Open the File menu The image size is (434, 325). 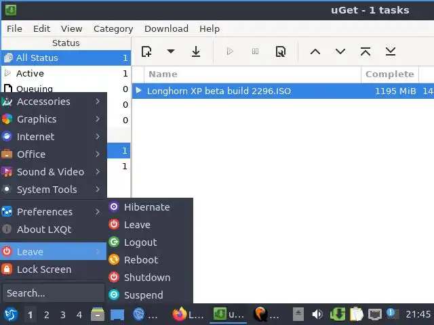point(14,28)
